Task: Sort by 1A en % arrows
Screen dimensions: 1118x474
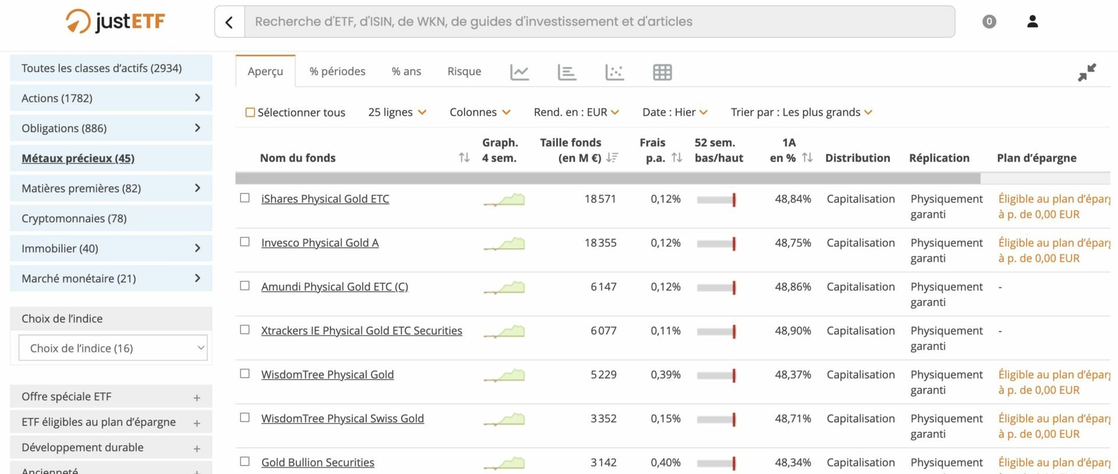Action: point(807,158)
